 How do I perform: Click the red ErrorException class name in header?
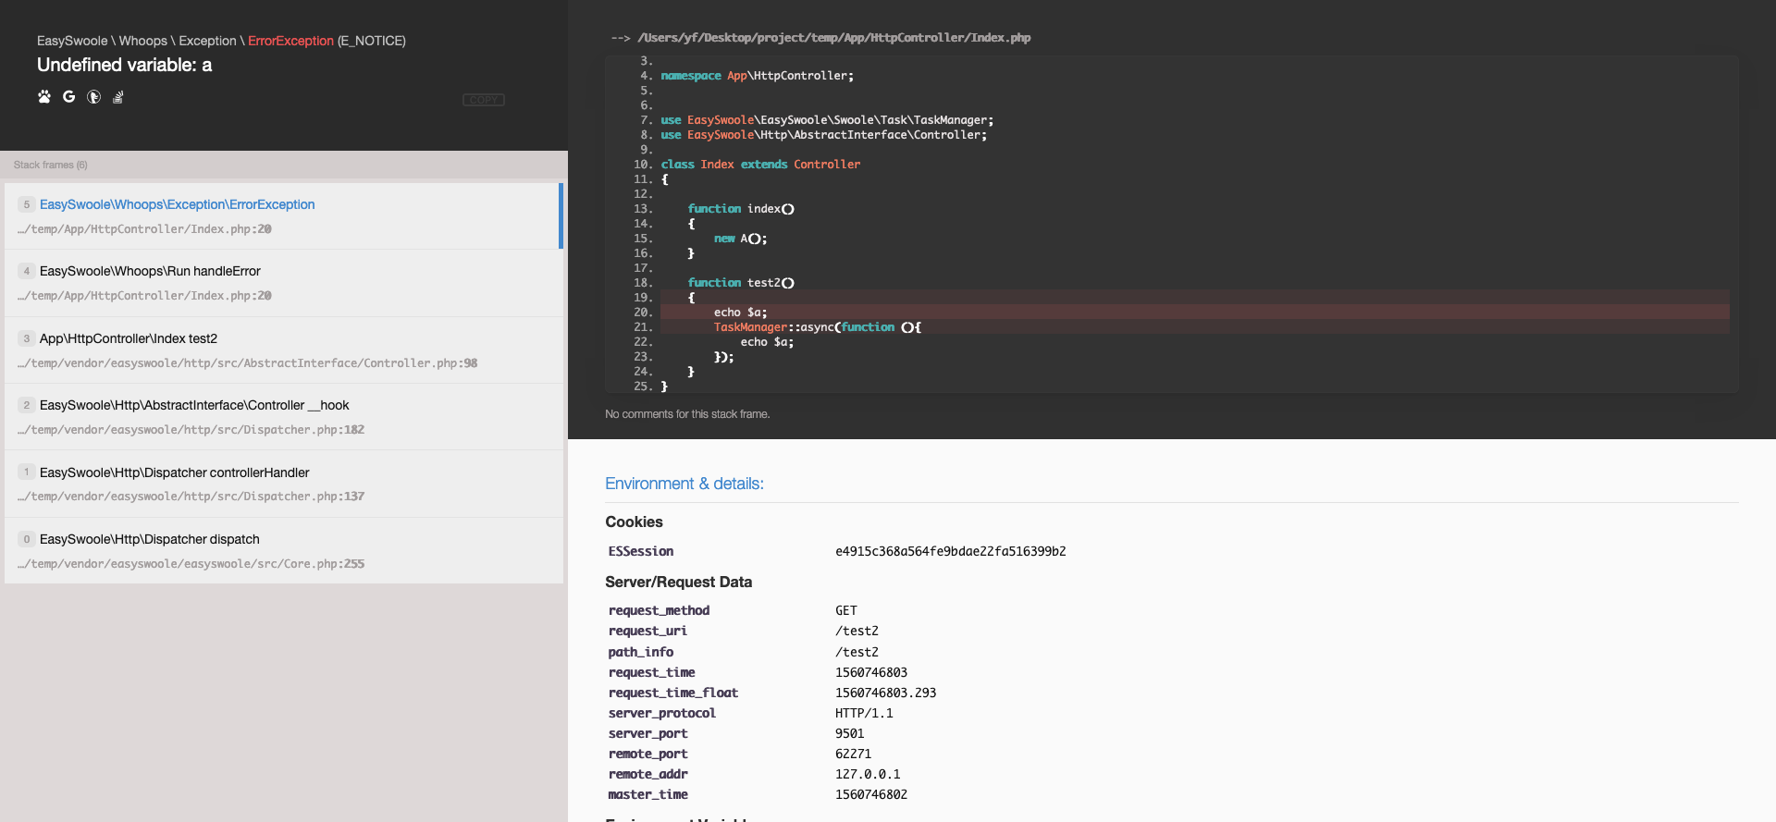tap(290, 42)
